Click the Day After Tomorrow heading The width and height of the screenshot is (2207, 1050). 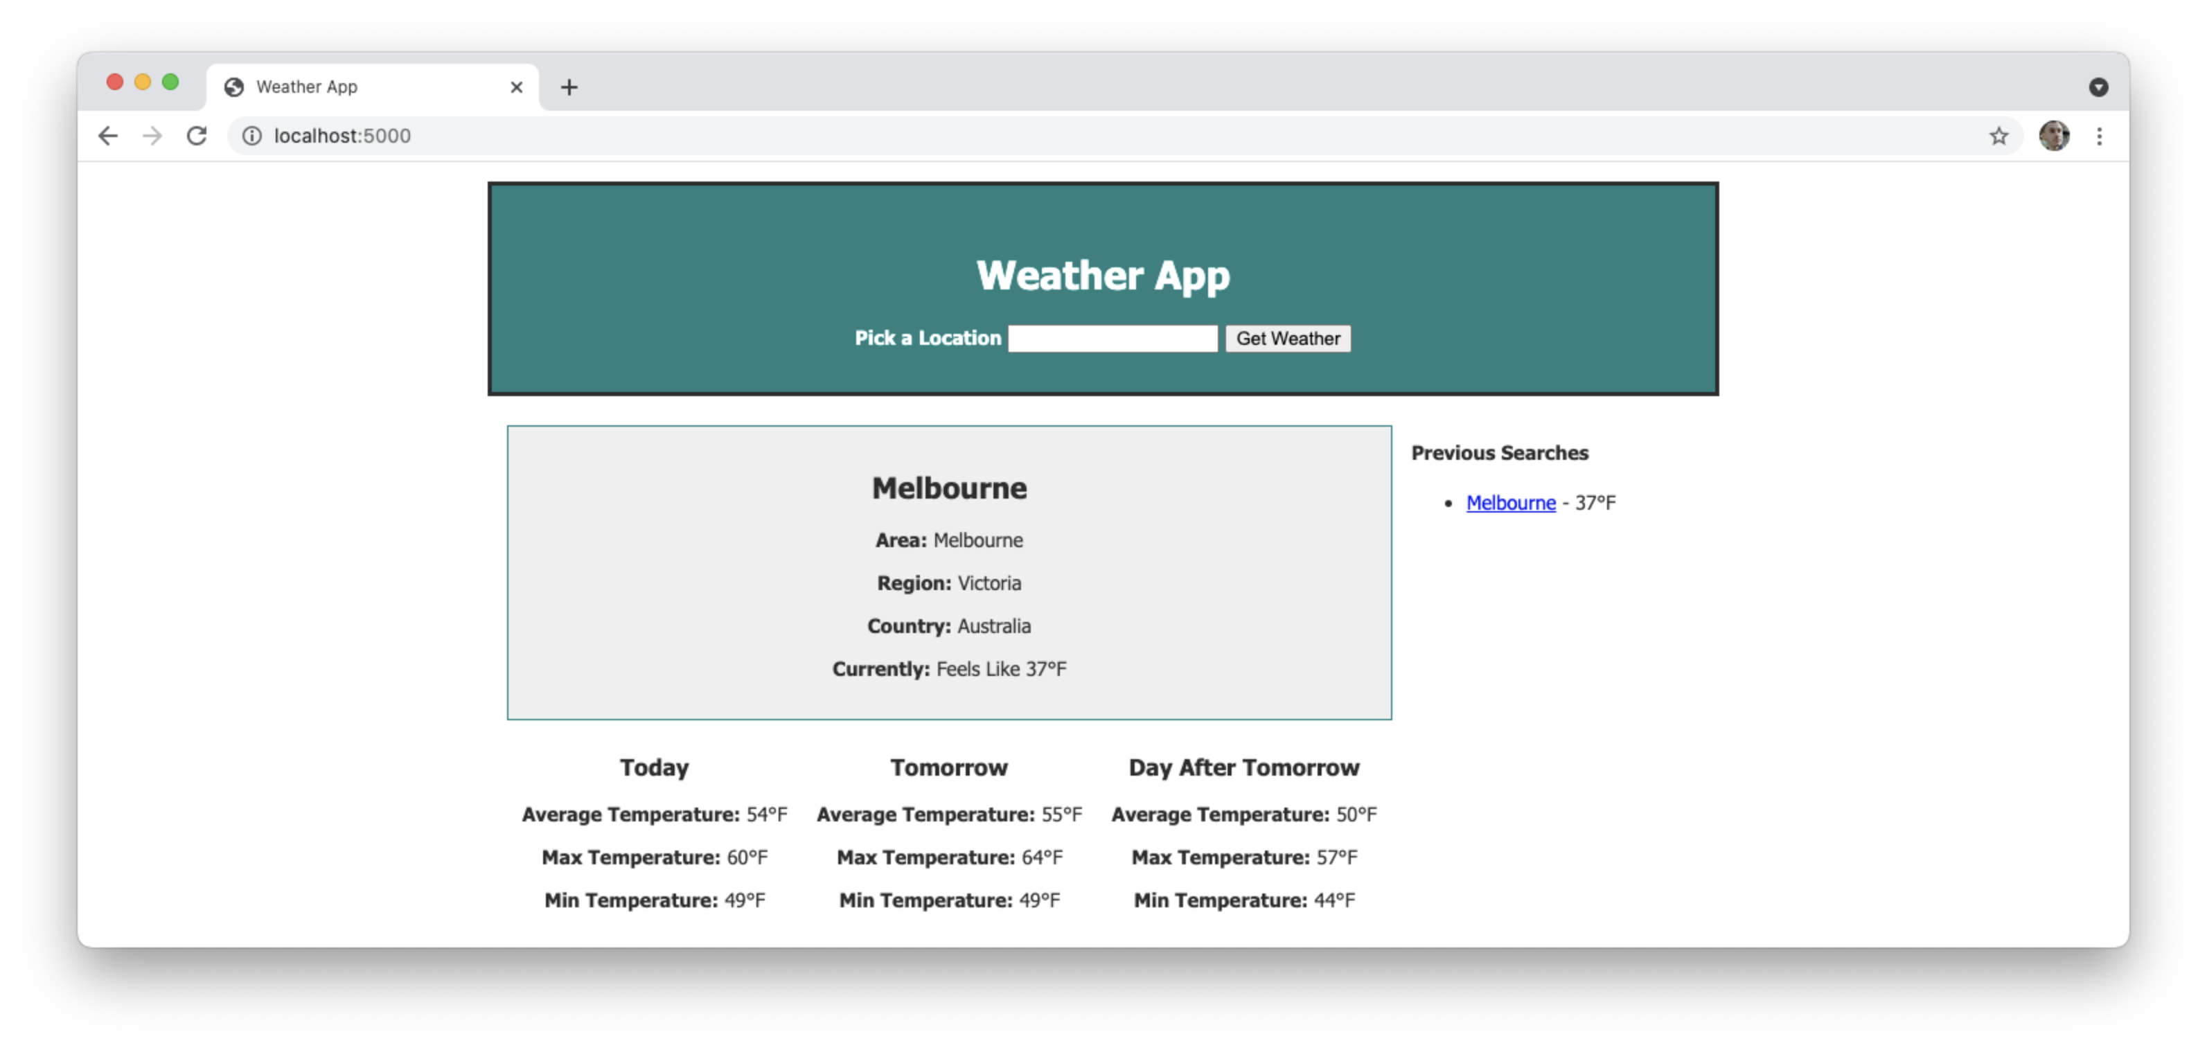click(1243, 767)
